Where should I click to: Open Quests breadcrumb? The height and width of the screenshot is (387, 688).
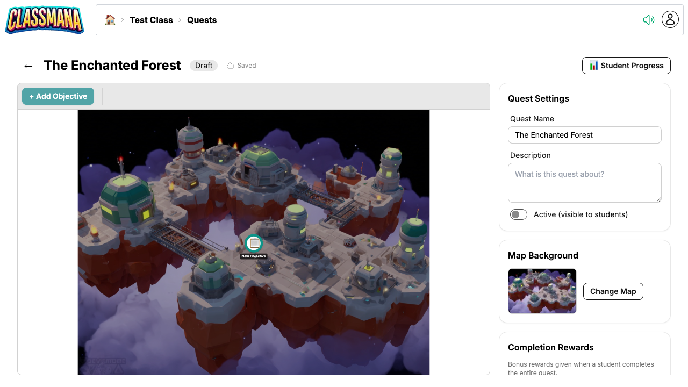202,20
